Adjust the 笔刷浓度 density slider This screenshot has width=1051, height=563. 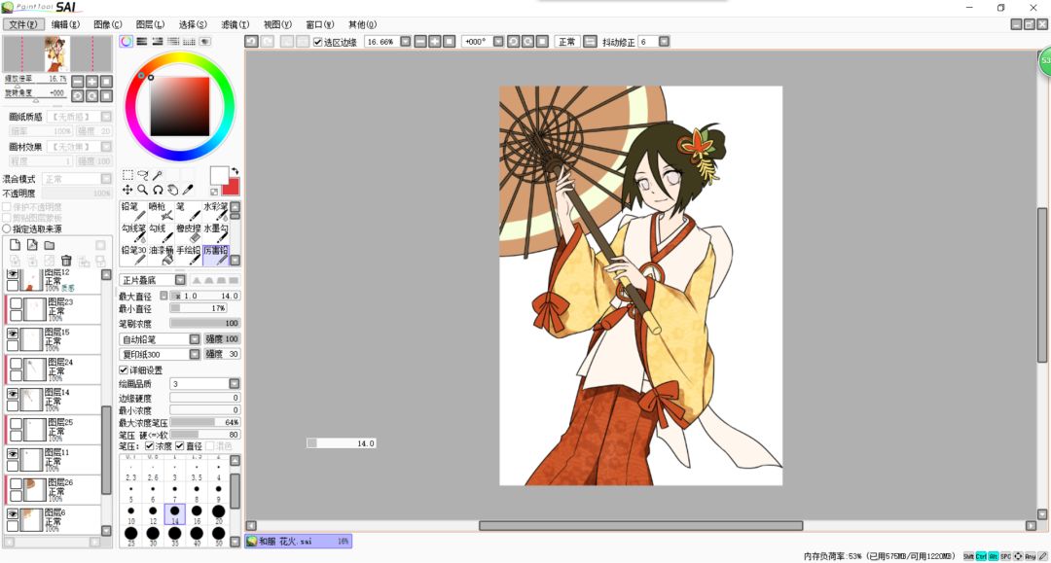point(204,324)
